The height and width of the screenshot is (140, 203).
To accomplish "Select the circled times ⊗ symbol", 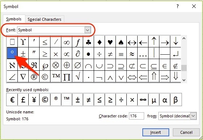I will coord(56,65).
